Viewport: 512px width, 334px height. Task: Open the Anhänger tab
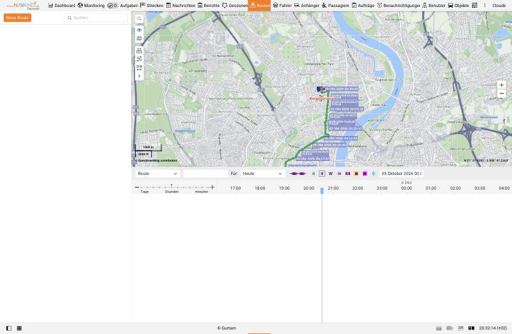click(x=307, y=6)
